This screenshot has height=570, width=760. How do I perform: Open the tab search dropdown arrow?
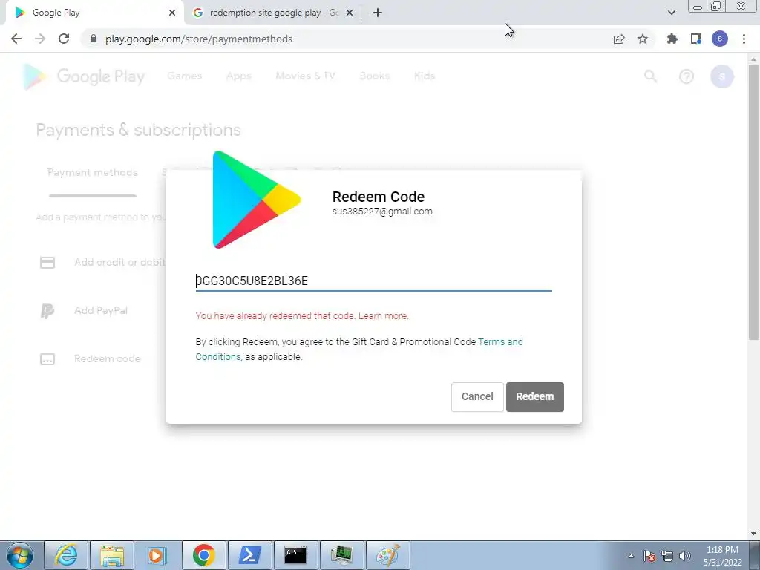tap(671, 13)
